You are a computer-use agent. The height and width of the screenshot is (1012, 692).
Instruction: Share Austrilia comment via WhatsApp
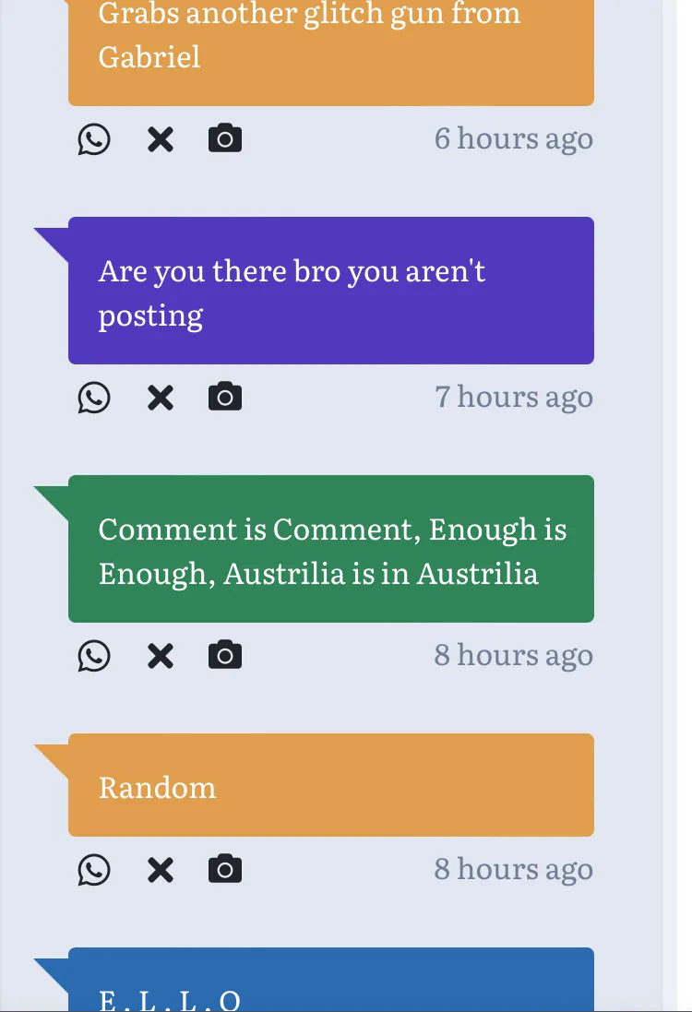pos(94,656)
